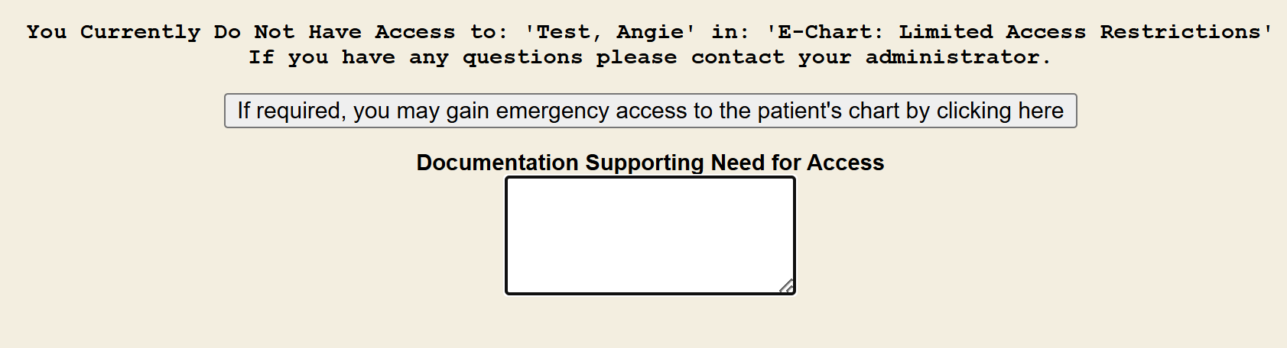Click the patient name 'Test, Angie'
Viewport: 1287px width, 348px height.
pos(609,32)
